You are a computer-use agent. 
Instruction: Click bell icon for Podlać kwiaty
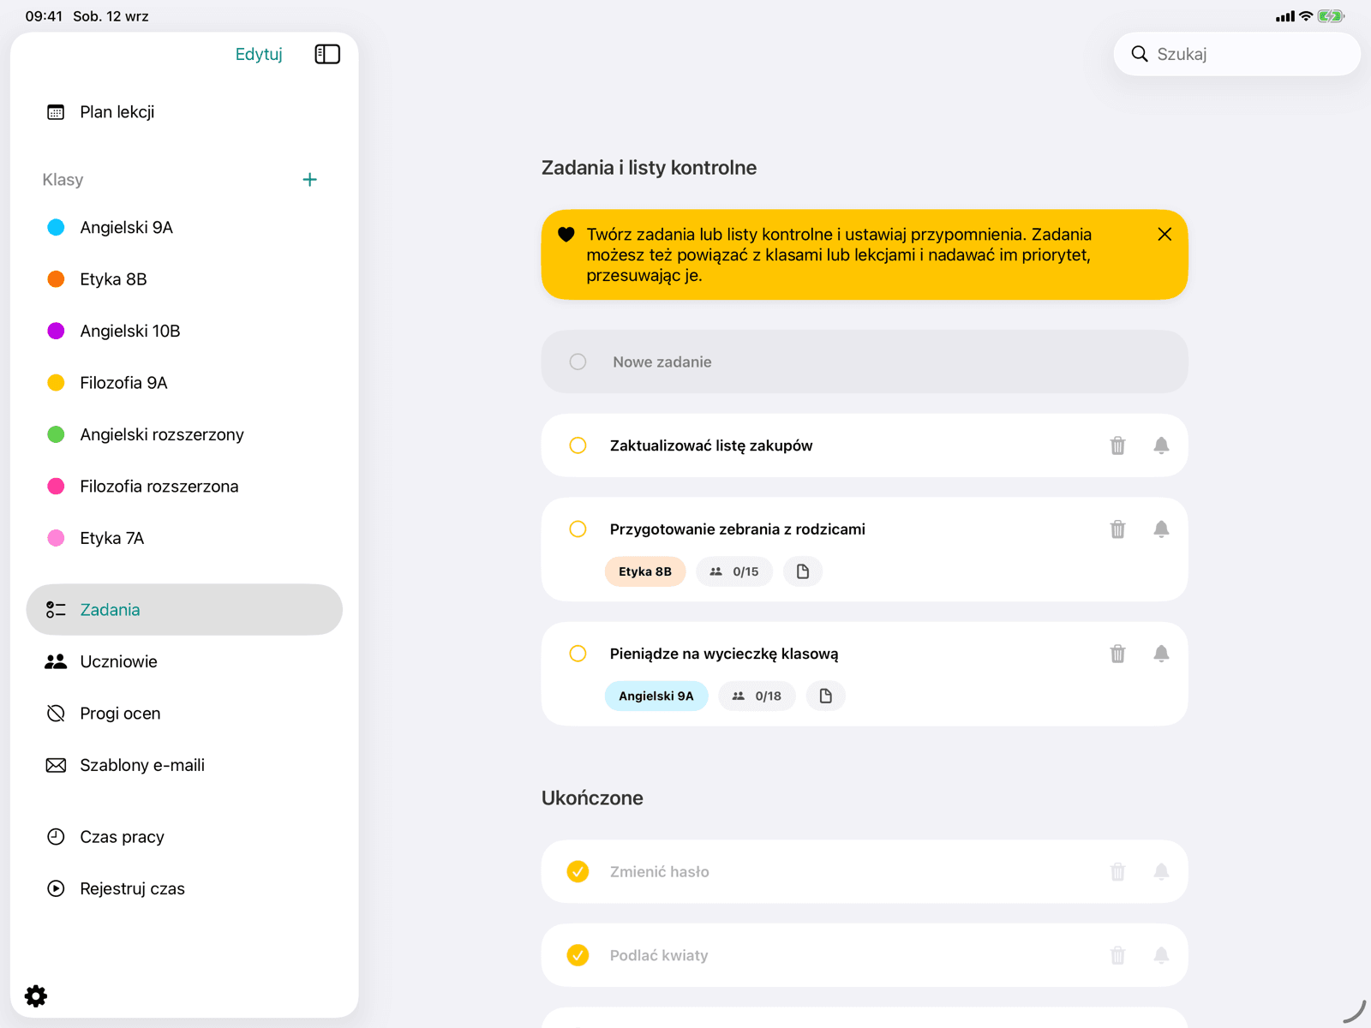[1161, 955]
